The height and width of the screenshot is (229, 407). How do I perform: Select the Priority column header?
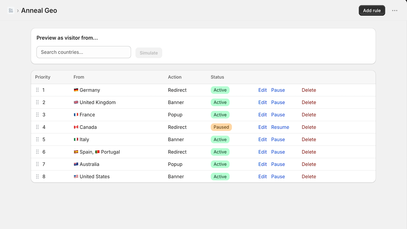pyautogui.click(x=43, y=77)
